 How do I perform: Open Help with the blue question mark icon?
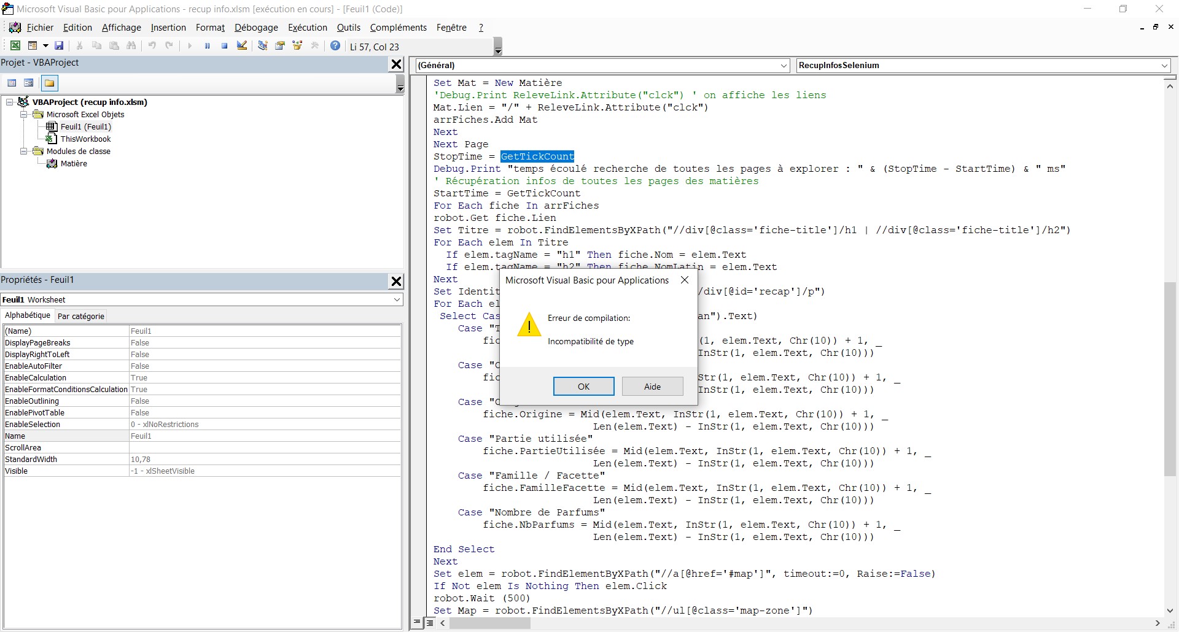coord(335,46)
